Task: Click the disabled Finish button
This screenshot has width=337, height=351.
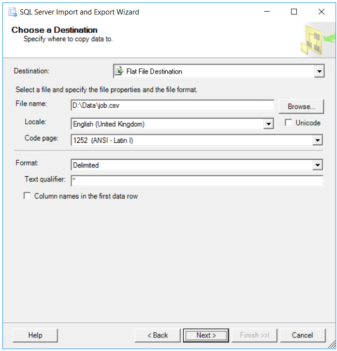Action: (254, 336)
